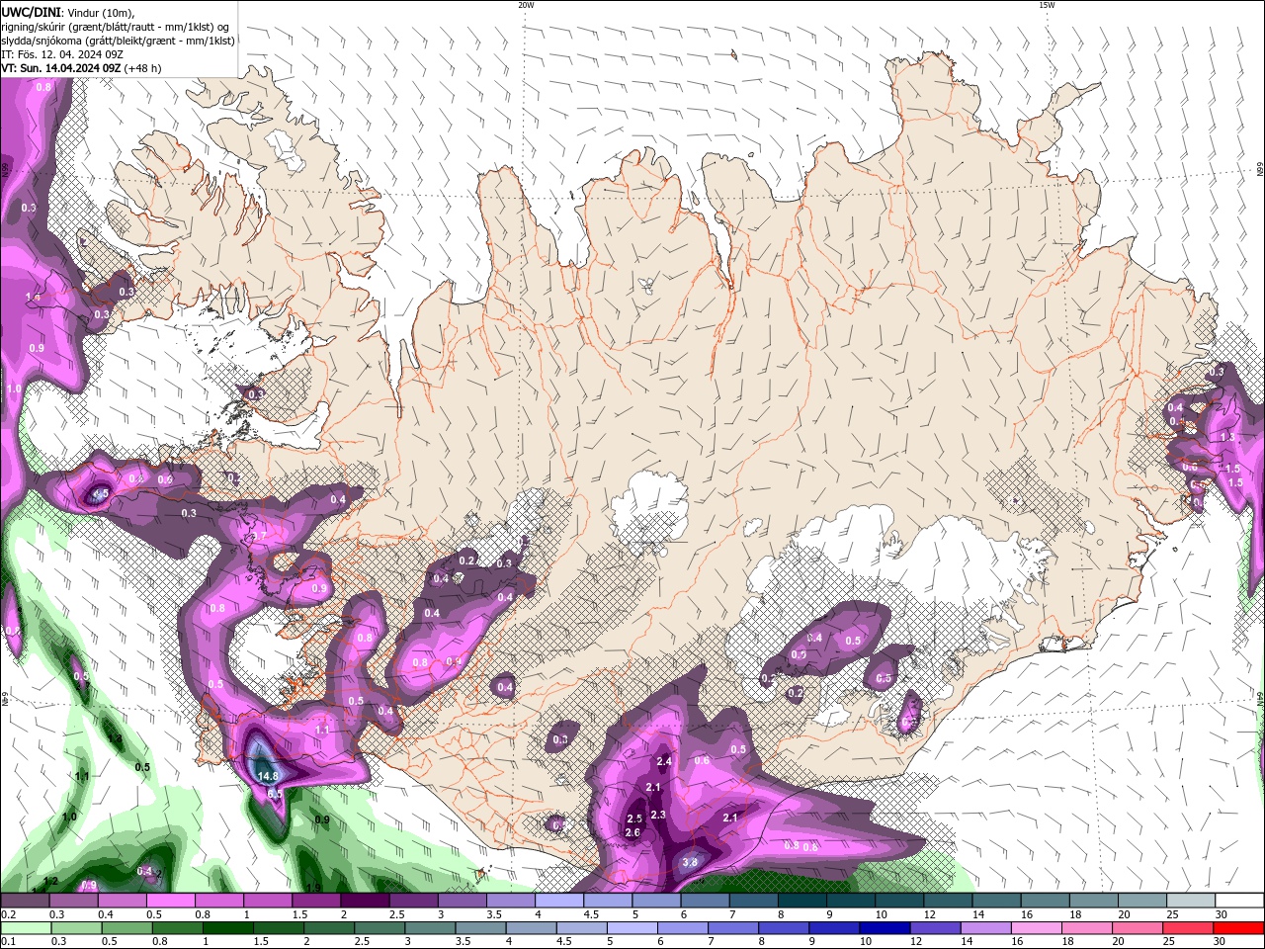The width and height of the screenshot is (1265, 949).
Task: Pick the bright red rain swatch above 30
Action: click(1239, 928)
